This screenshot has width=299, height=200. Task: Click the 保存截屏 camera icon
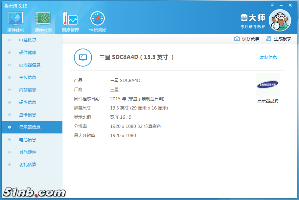click(237, 39)
